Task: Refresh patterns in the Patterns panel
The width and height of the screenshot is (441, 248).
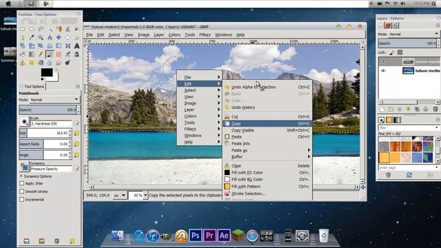Action: [x=409, y=175]
